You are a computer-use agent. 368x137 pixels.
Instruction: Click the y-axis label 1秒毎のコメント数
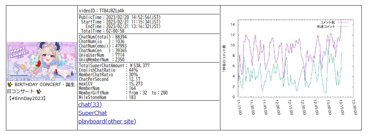(x=224, y=59)
